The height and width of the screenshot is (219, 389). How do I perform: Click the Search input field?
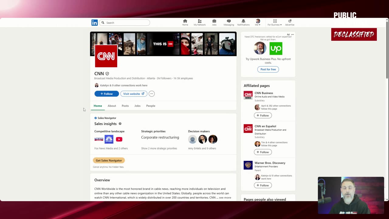point(125,23)
